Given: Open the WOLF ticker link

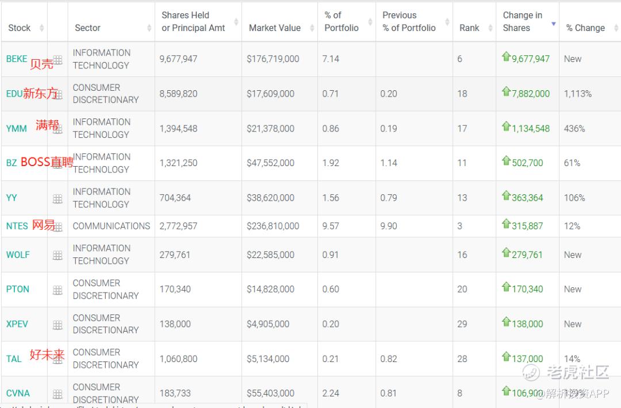Looking at the screenshot, I should [x=18, y=255].
